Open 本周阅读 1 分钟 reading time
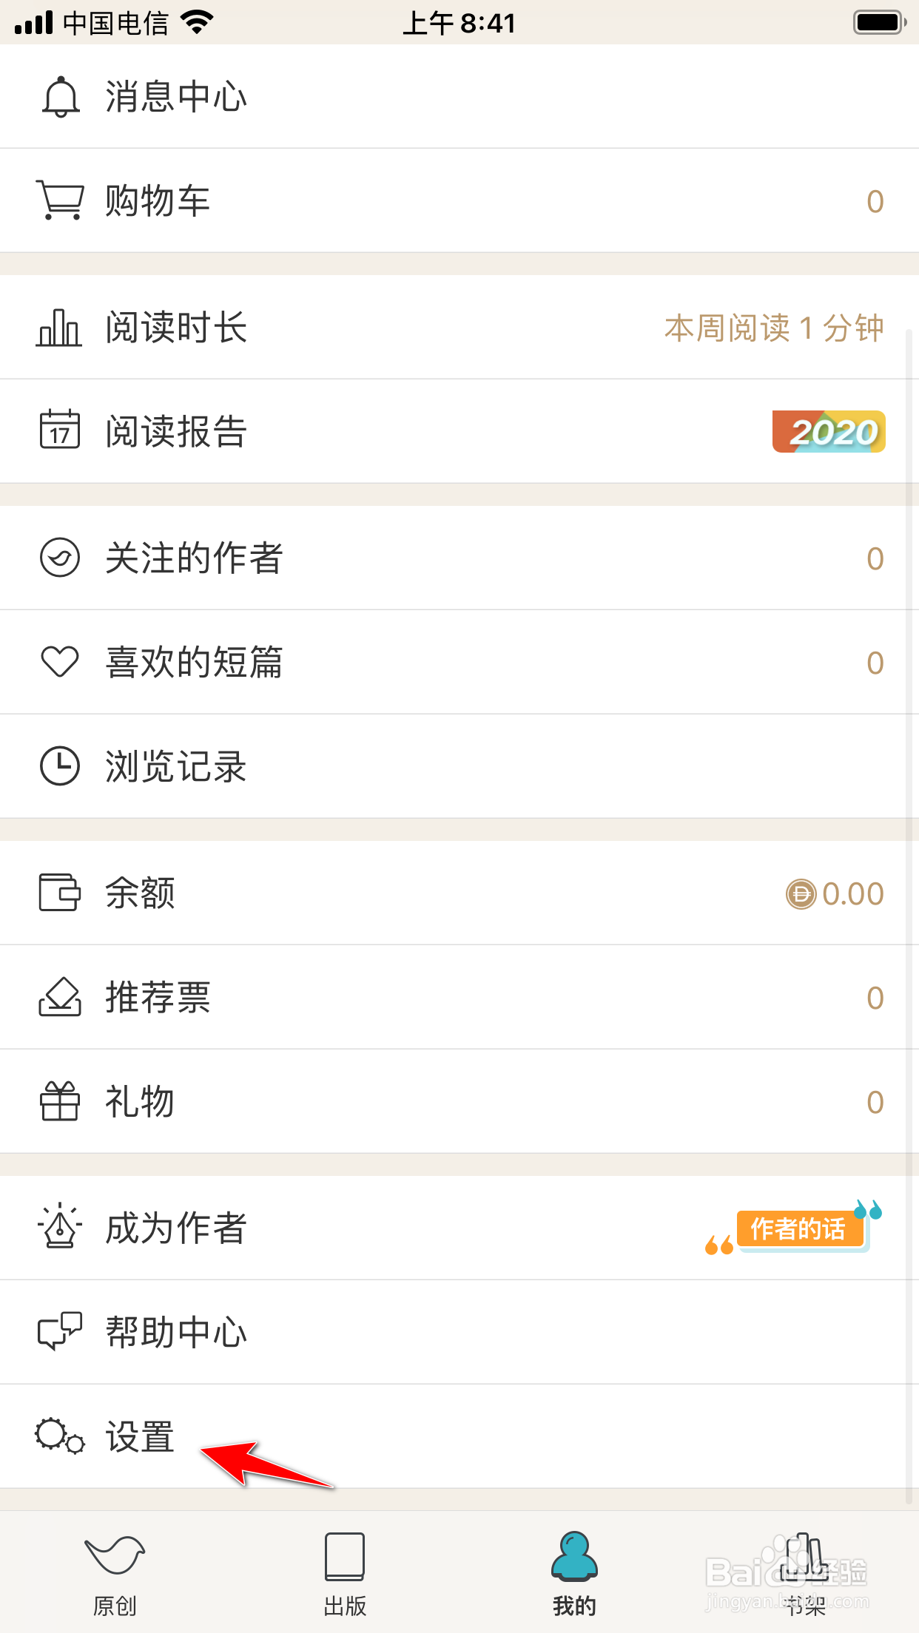This screenshot has height=1633, width=919. [774, 328]
